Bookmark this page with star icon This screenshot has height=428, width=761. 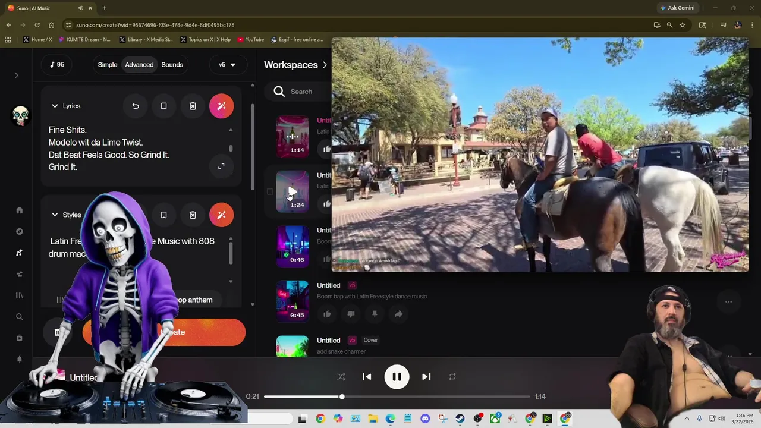pos(683,25)
